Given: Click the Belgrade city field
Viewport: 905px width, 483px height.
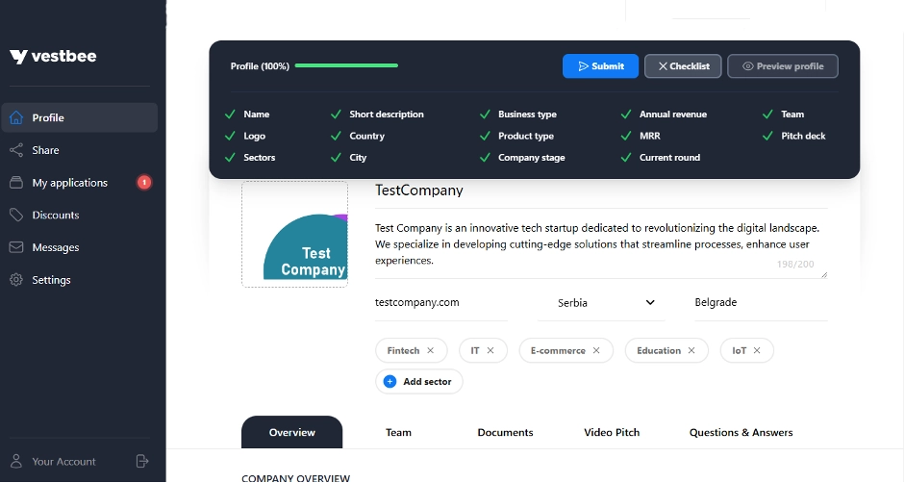Looking at the screenshot, I should tap(762, 303).
